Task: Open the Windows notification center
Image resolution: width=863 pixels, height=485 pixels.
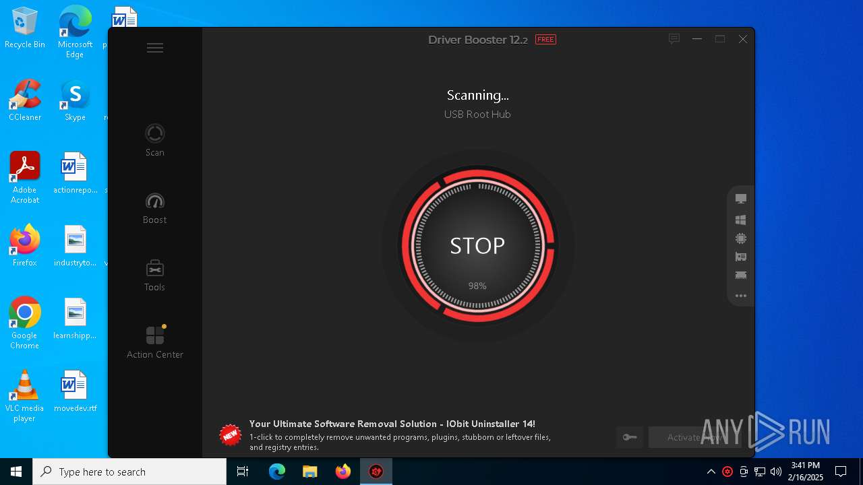Action: (841, 472)
